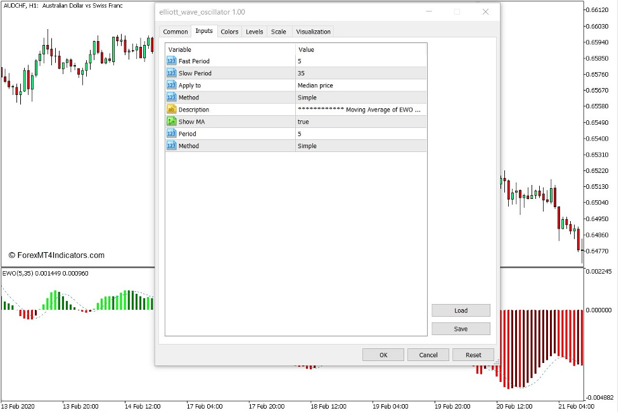Click the 123 icon next to first Method row
The width and height of the screenshot is (619, 413).
[171, 97]
